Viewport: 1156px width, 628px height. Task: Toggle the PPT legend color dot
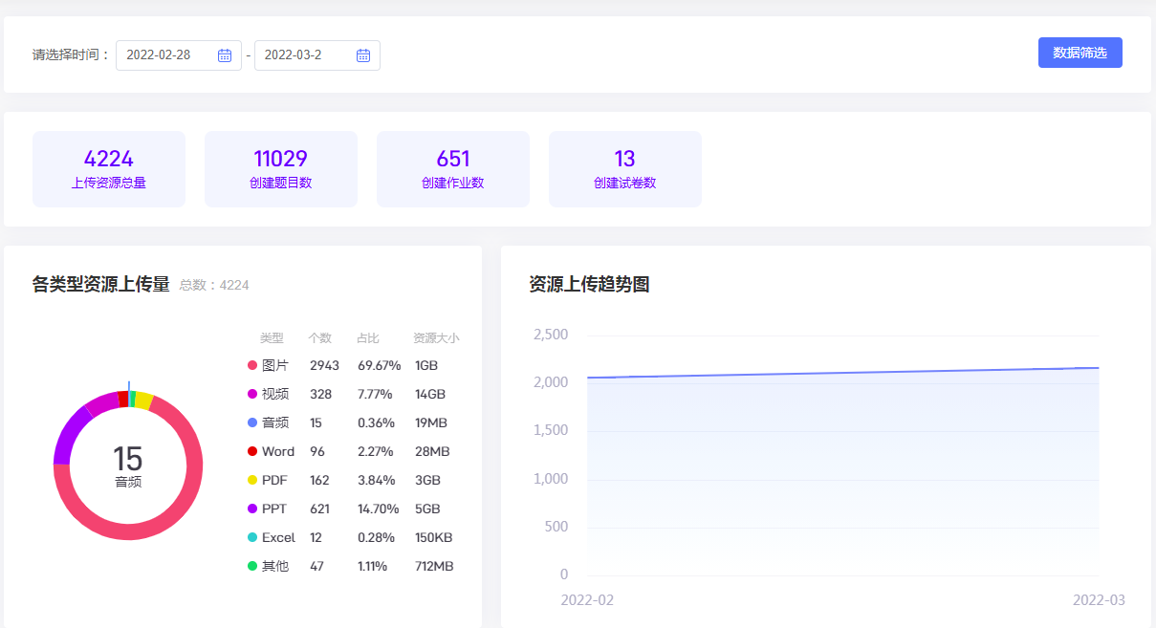point(252,509)
